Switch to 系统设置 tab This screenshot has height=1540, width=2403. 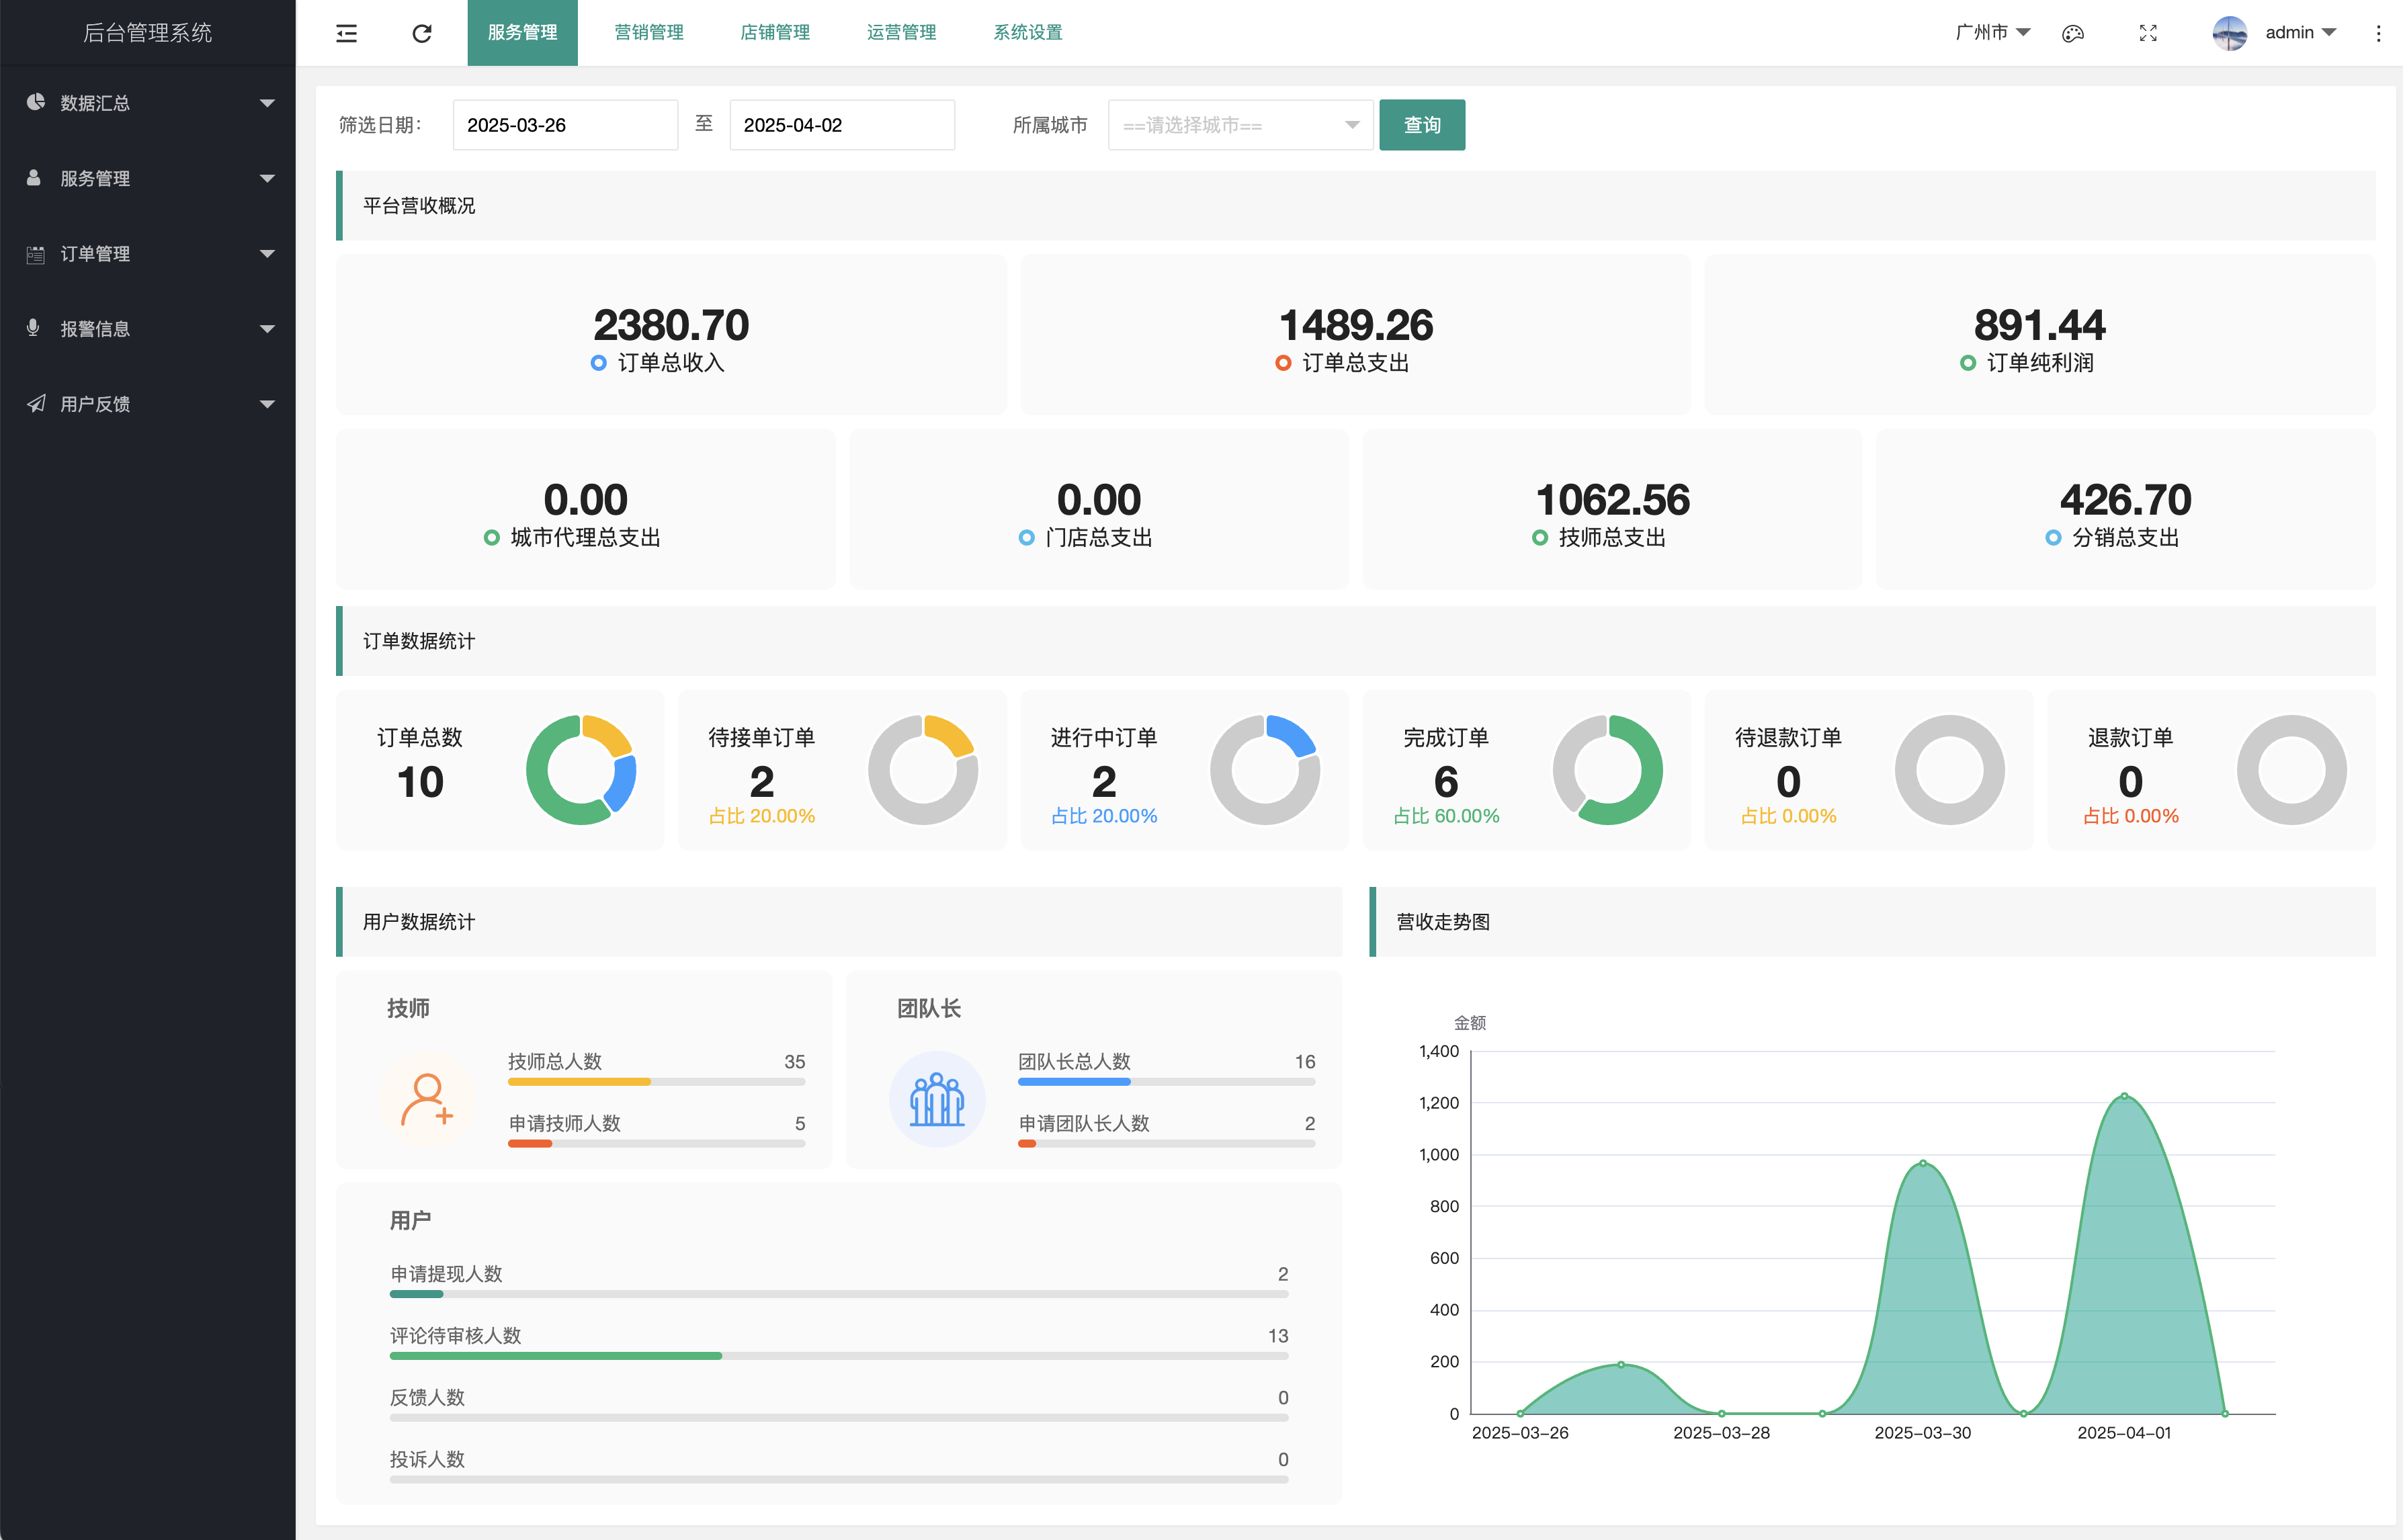(x=1028, y=33)
